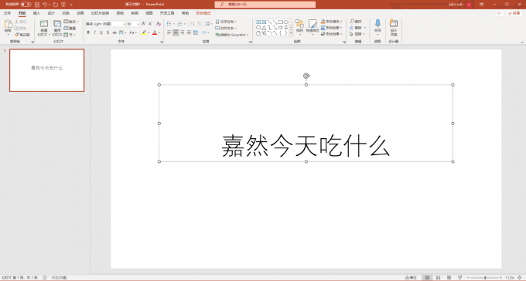
Task: Switch to the 插入 (Insert) tab
Action: tap(36, 13)
